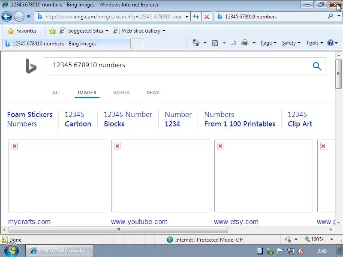Click the horizontal scrollbar thumb

(118, 230)
